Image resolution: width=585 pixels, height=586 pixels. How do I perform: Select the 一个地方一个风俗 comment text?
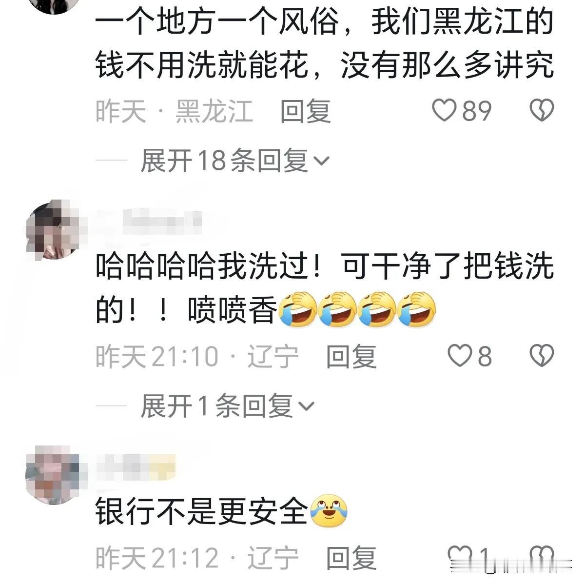(325, 44)
